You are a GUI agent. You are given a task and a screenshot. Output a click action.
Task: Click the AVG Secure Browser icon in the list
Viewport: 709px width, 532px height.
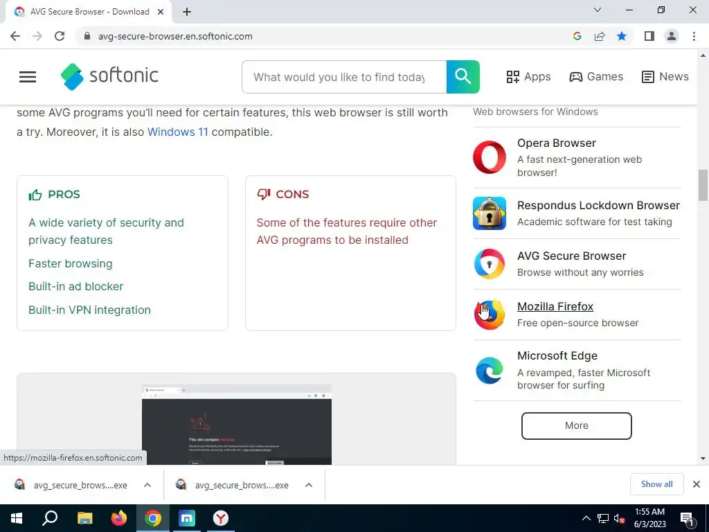tap(490, 264)
